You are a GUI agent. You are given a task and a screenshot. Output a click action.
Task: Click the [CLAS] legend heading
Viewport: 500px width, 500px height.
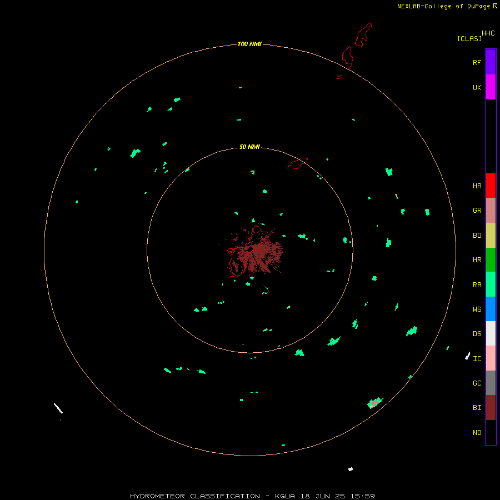click(x=469, y=38)
